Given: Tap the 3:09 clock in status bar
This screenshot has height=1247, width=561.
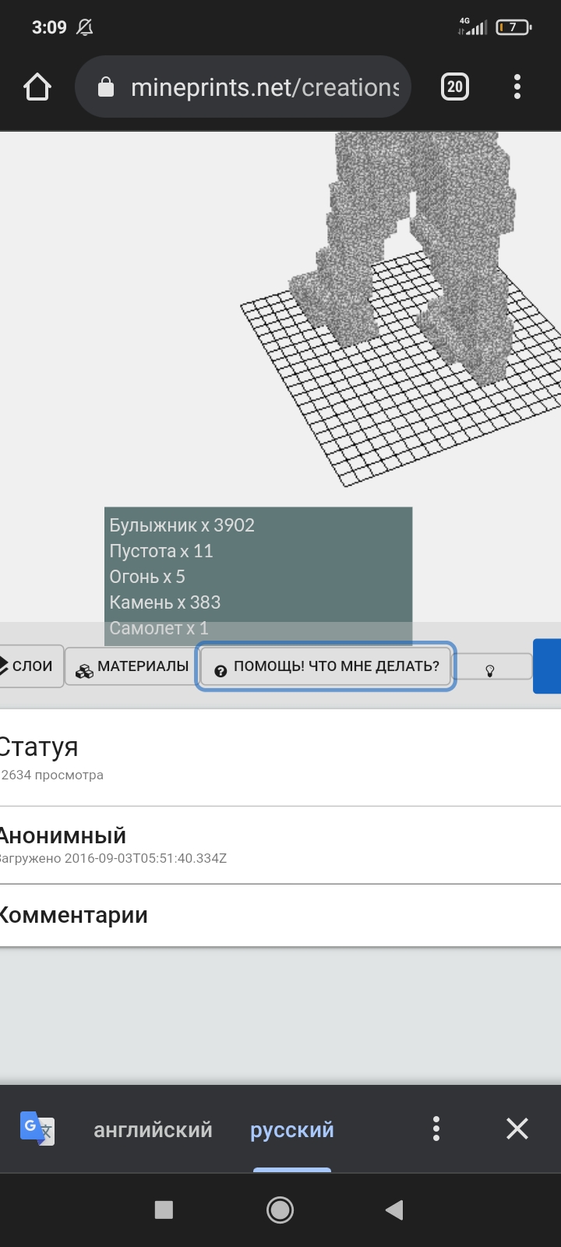Looking at the screenshot, I should point(49,27).
